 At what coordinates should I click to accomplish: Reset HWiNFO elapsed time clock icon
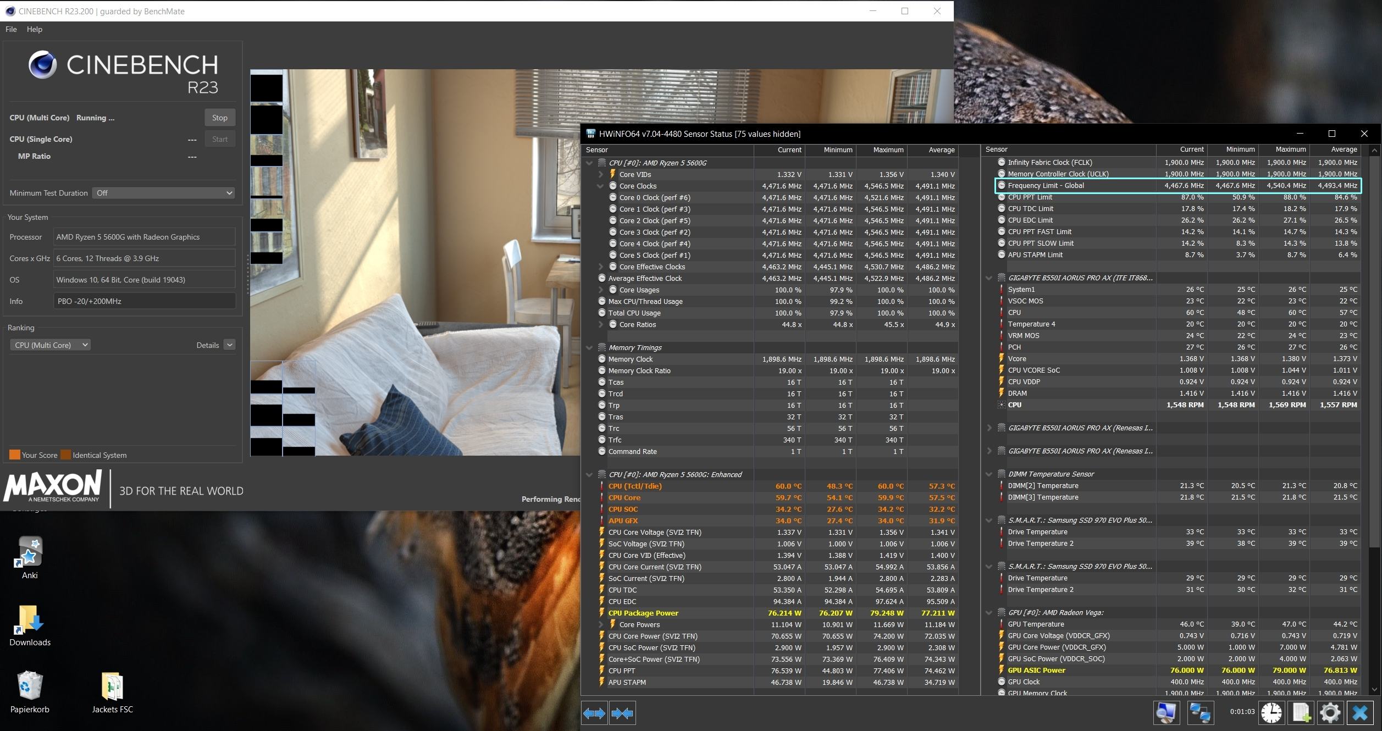pyautogui.click(x=1271, y=713)
